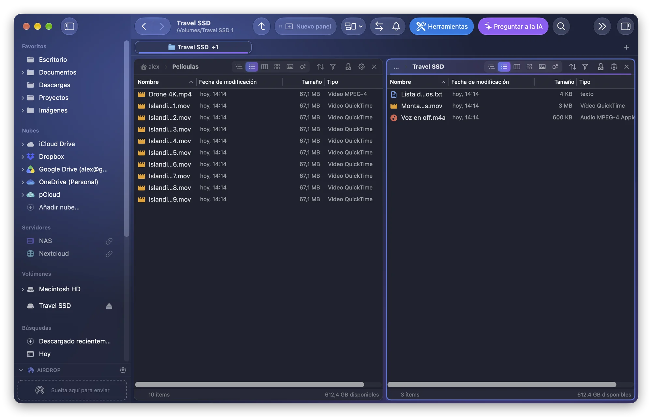Expand the Proyectos folder

pyautogui.click(x=22, y=98)
